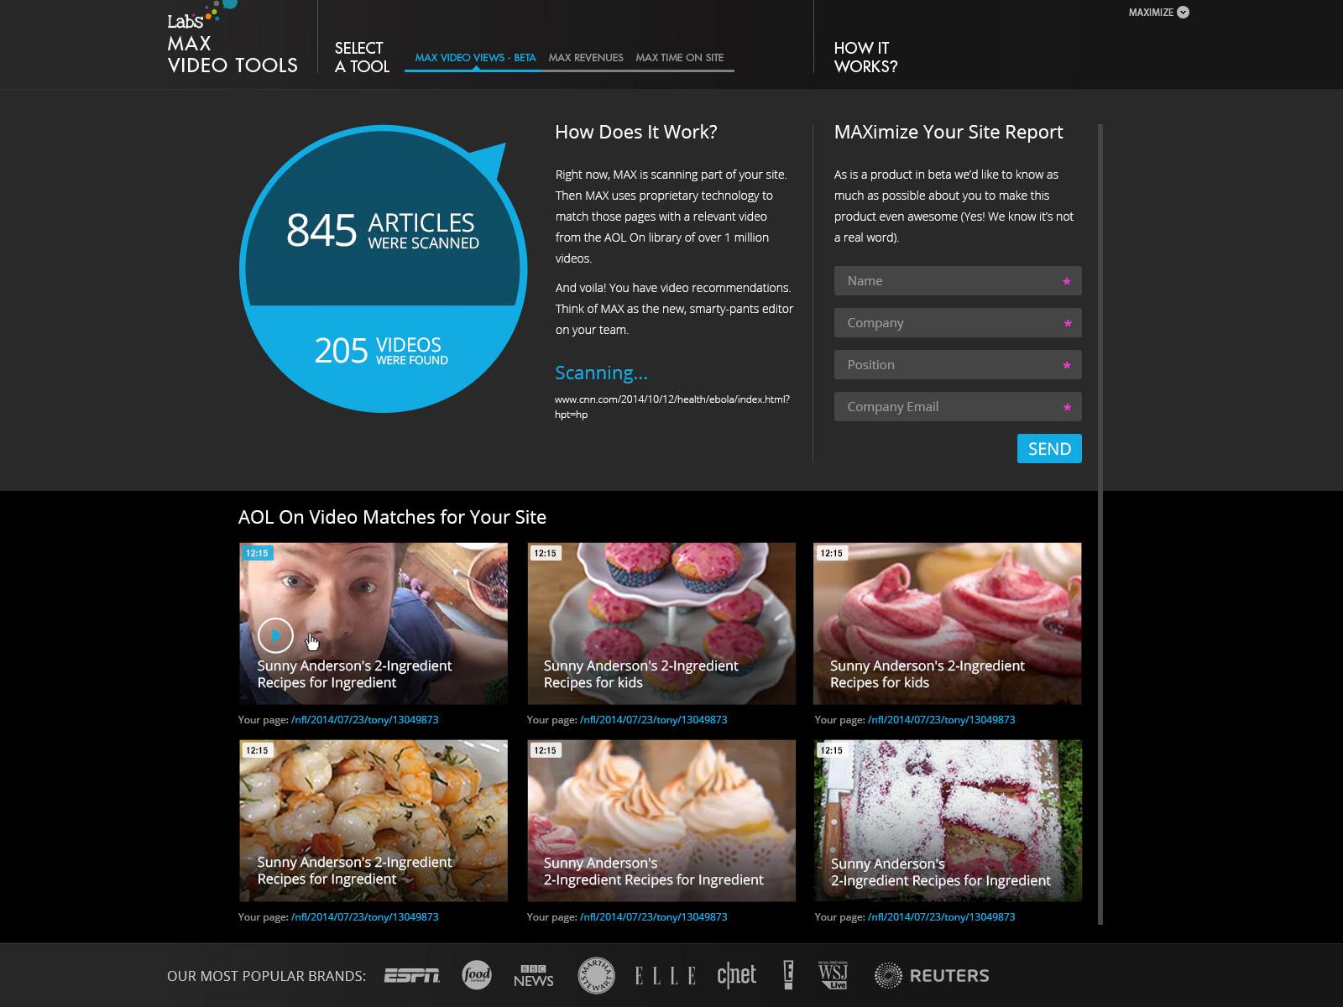This screenshot has width=1343, height=1007.
Task: Expand the MAXIMIZE dropdown arrow
Action: click(1183, 12)
